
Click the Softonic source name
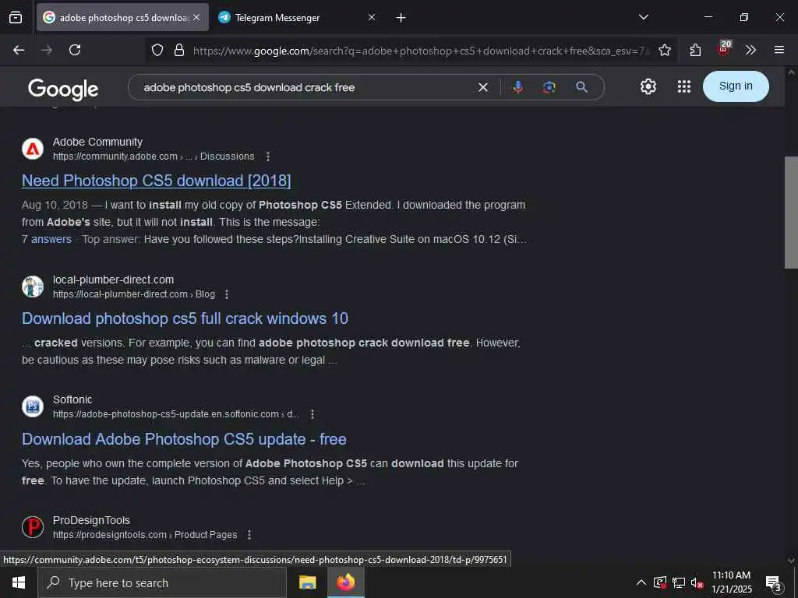[x=72, y=399]
